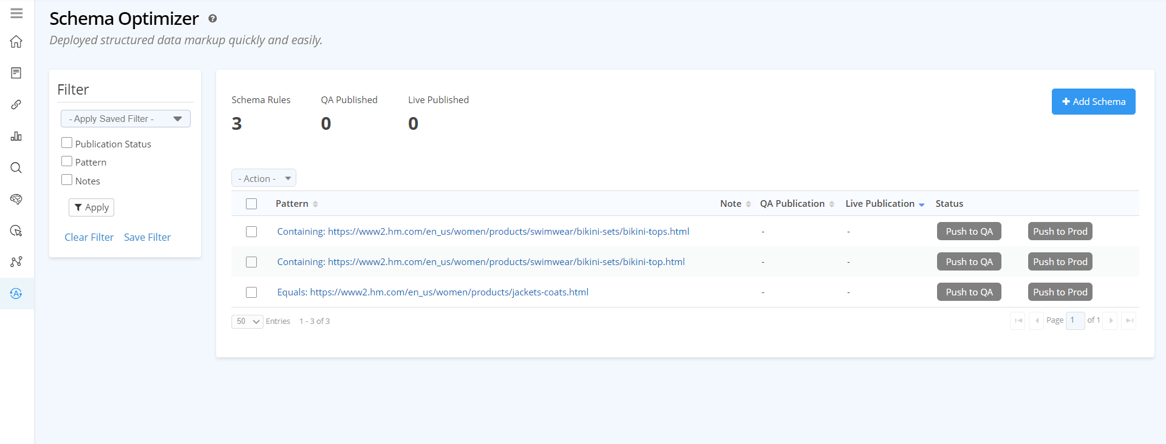Open the Action dropdown
This screenshot has width=1166, height=444.
point(264,178)
